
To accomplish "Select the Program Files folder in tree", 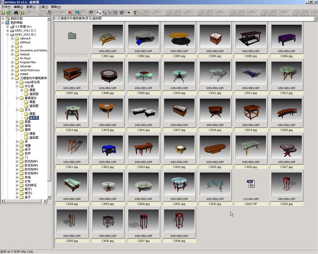I will pos(27,62).
